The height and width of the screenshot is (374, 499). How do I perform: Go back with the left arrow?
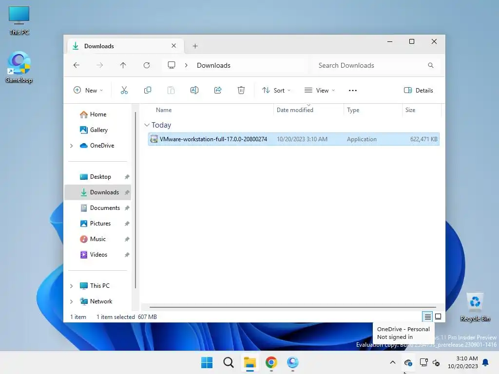[77, 65]
